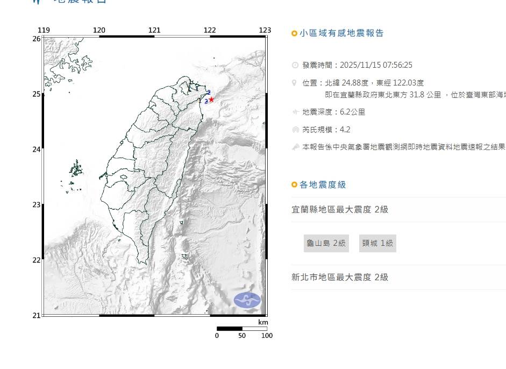
Task: Click the magnitude icon beside 芮氏規模
Action: pyautogui.click(x=295, y=130)
